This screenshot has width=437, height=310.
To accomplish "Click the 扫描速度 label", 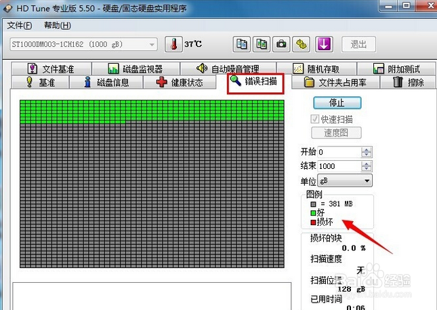I will pyautogui.click(x=326, y=258).
